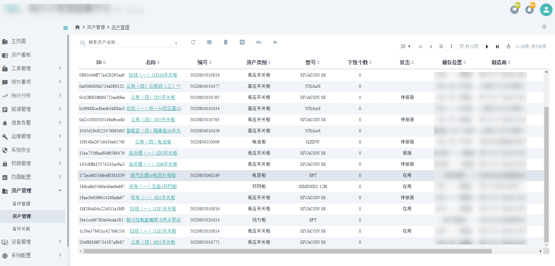
Task: Go to the next page arrow
Action: point(487,47)
